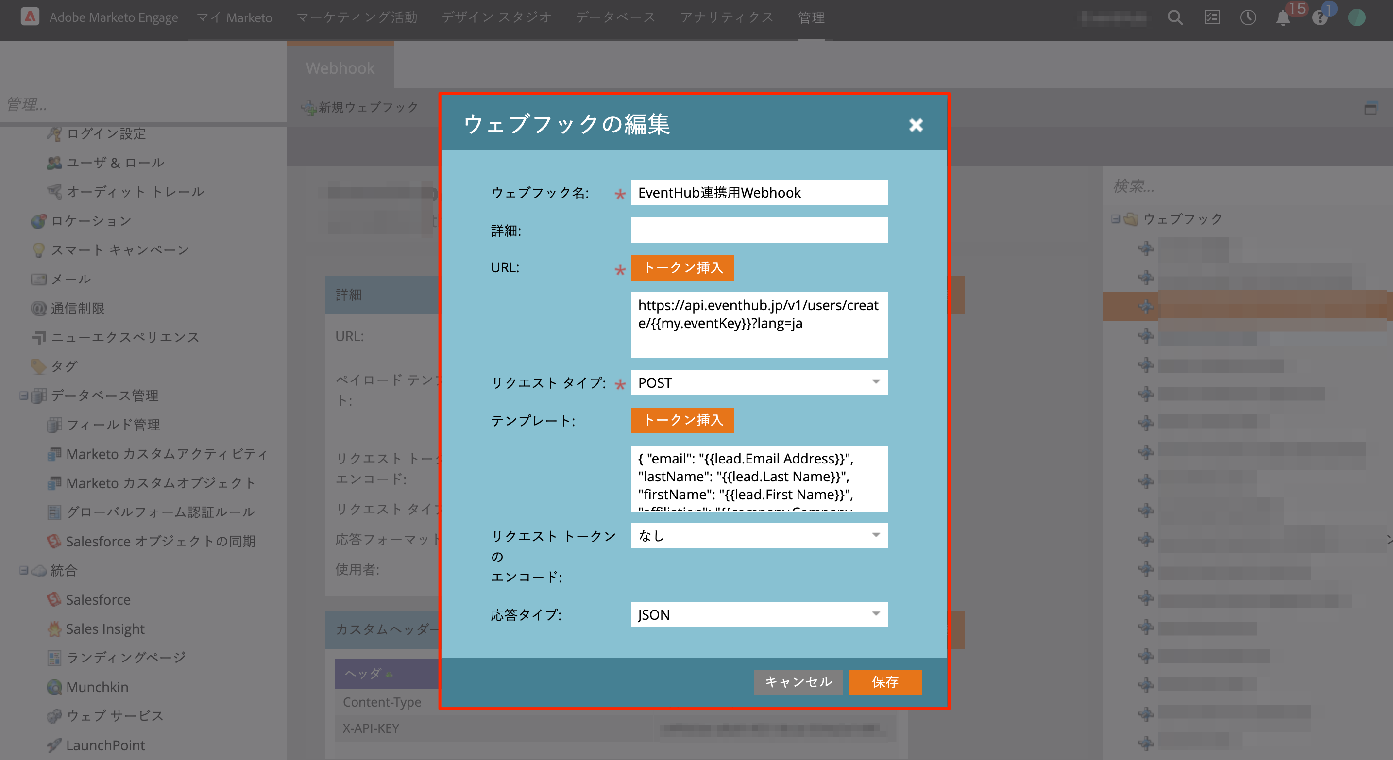Screen dimensions: 1393x760
Task: Click the 新規ウェブフック link
Action: click(368, 107)
